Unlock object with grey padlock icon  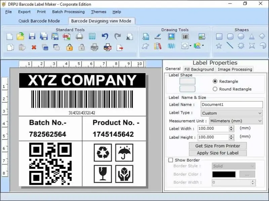click(x=82, y=47)
